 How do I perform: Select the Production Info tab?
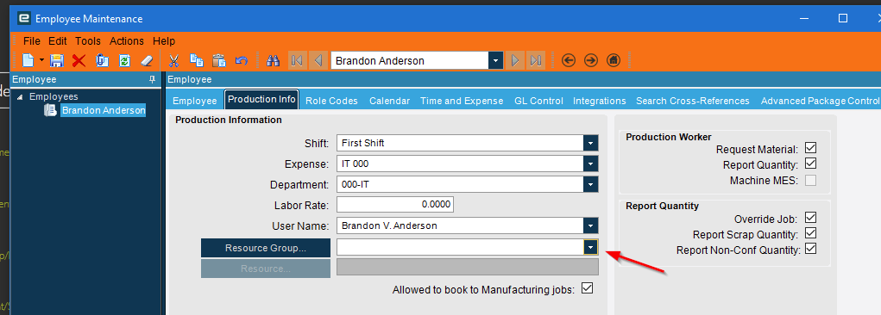point(261,100)
